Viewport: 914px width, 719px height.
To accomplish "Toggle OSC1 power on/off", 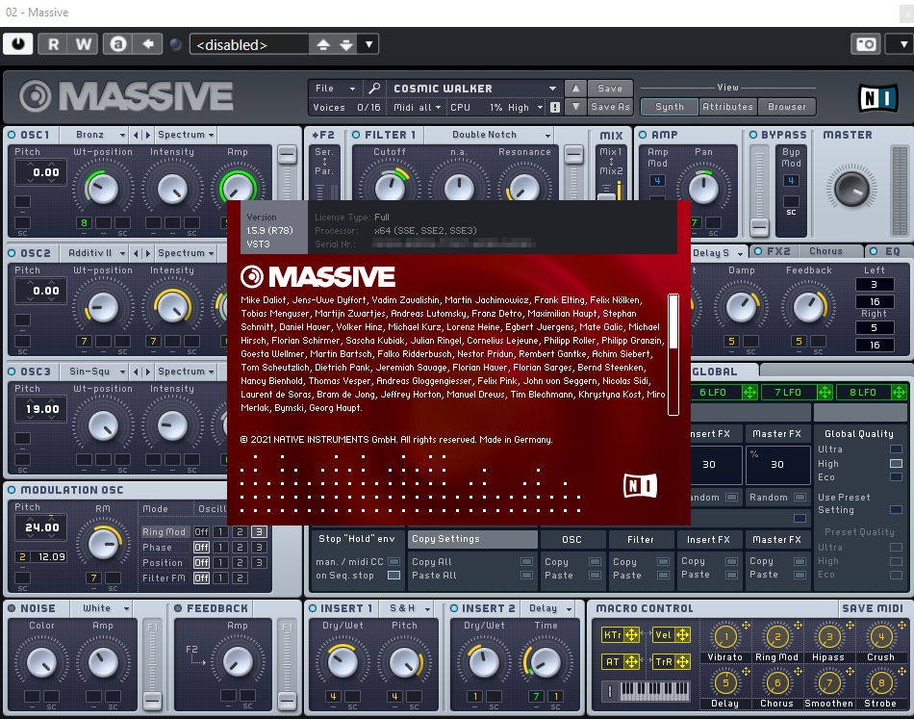I will tap(12, 135).
